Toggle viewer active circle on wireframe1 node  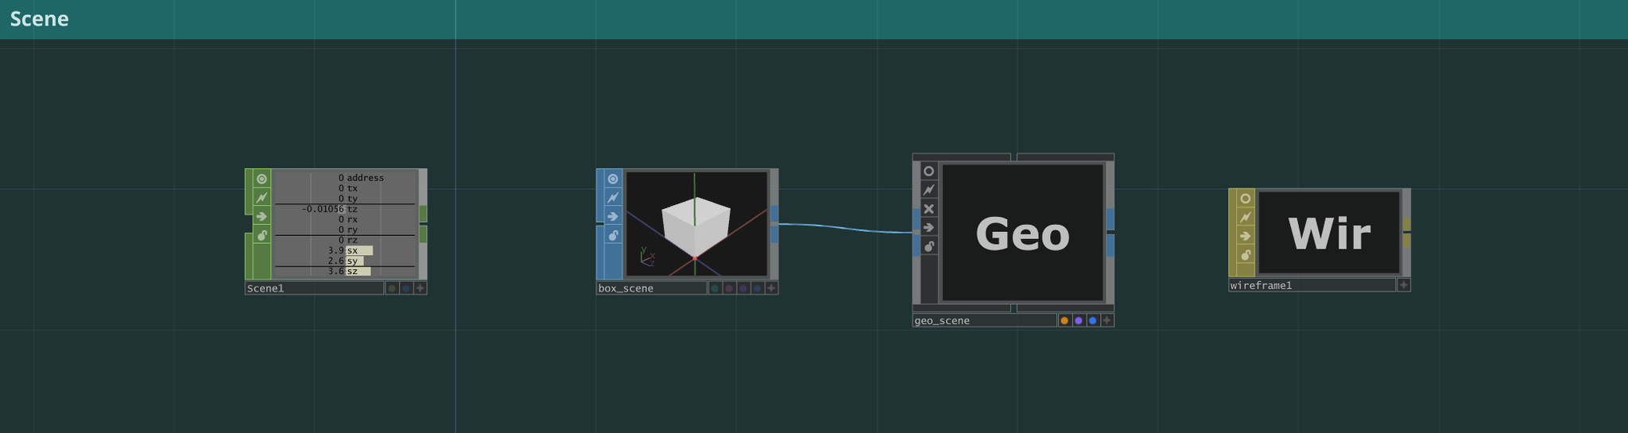(1246, 199)
